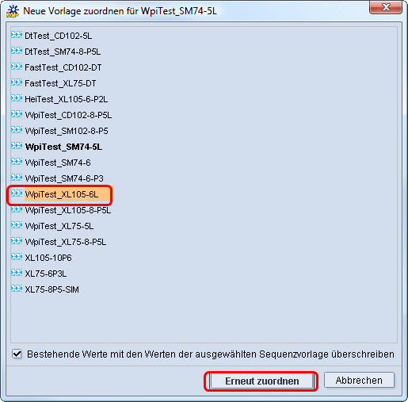Click the application icon in title bar
Screen dimensions: 408x402
(x=13, y=11)
